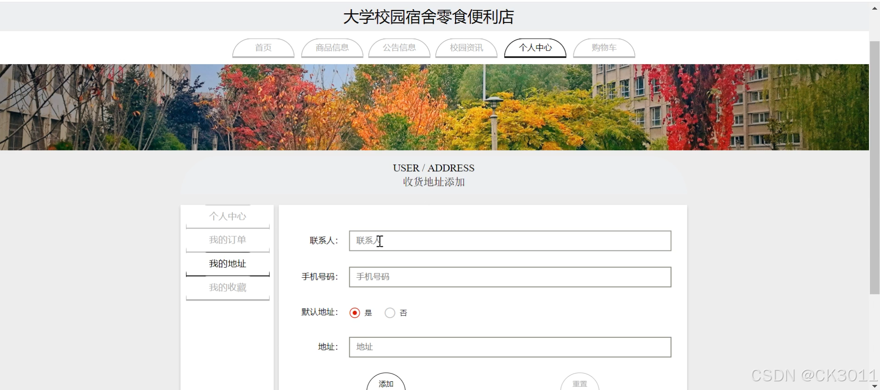Viewport: 880px width, 390px height.
Task: Open the 购物车 tab
Action: click(x=604, y=48)
